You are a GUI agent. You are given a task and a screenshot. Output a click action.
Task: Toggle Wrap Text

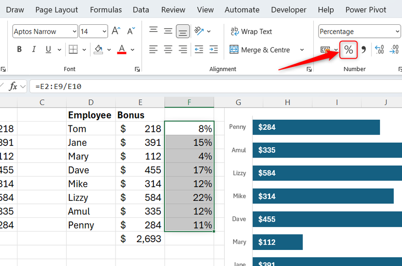coord(251,32)
